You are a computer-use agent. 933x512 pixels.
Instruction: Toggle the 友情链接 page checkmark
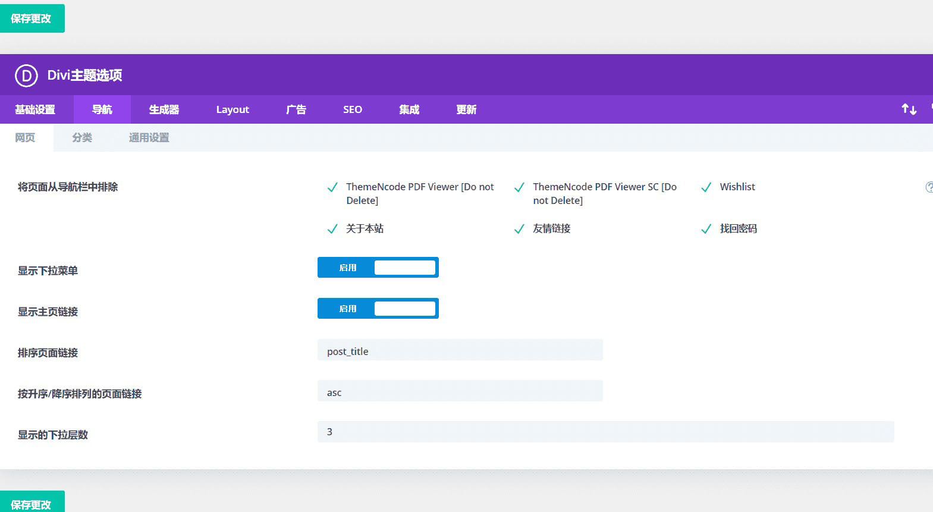(x=519, y=229)
